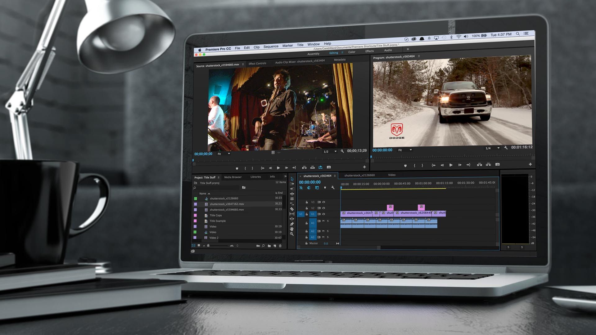
Task: Switch to the Media Browser tab
Action: tap(233, 177)
